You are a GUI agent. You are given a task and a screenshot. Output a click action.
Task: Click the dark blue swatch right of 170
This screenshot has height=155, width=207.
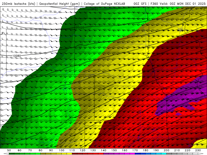[x=137, y=153]
